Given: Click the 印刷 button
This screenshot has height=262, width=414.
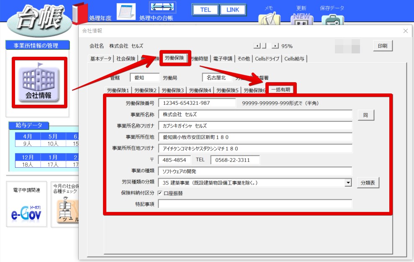Looking at the screenshot, I should [383, 46].
